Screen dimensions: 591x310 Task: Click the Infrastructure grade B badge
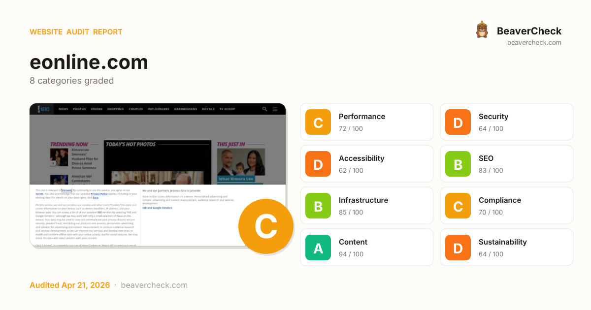pos(318,206)
